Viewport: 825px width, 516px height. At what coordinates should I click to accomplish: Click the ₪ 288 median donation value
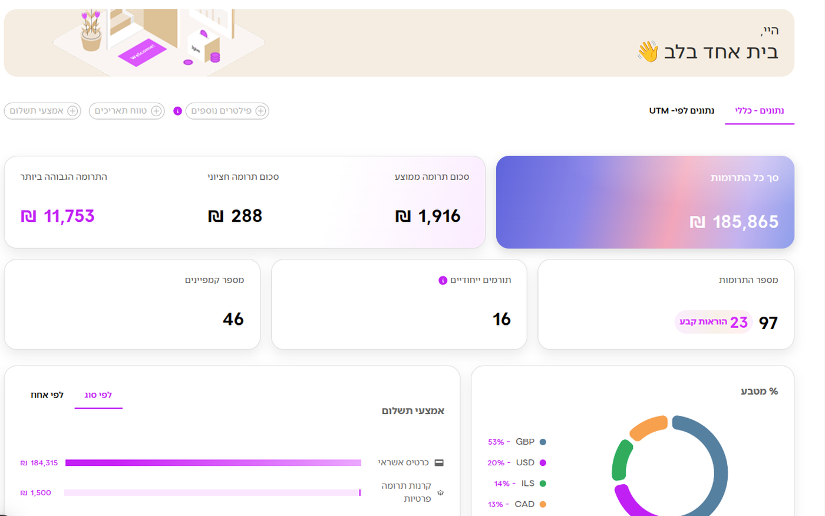[x=235, y=216]
